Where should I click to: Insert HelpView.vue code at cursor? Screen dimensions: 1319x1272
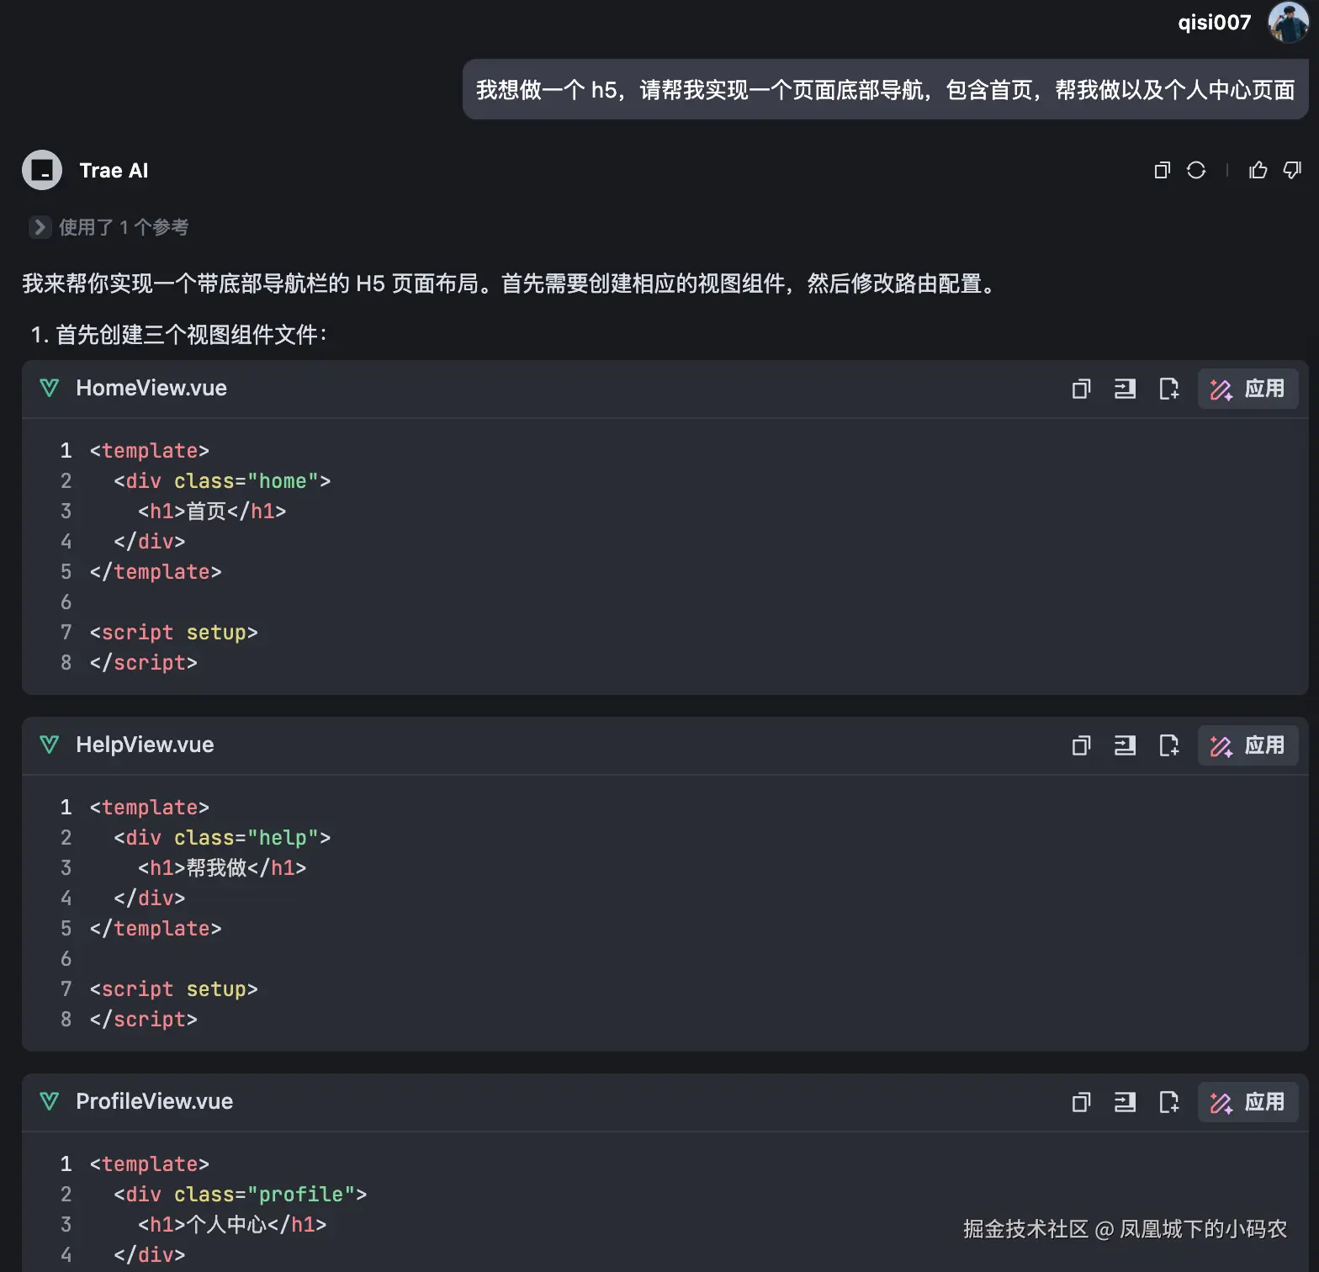click(x=1125, y=745)
